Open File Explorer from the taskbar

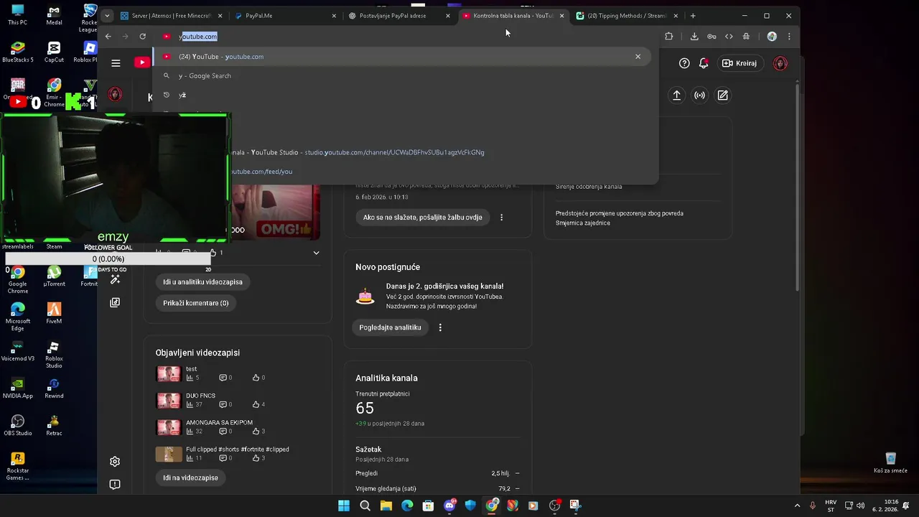[386, 506]
